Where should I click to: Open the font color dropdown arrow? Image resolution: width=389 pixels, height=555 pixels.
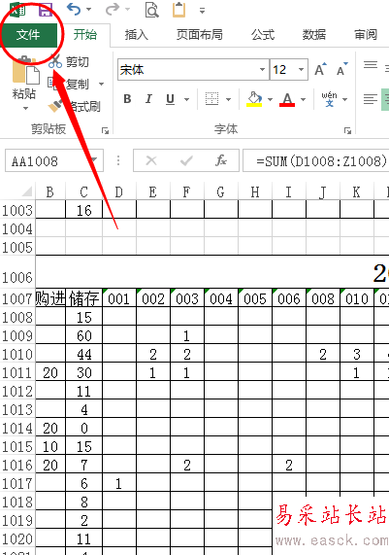pos(303,99)
